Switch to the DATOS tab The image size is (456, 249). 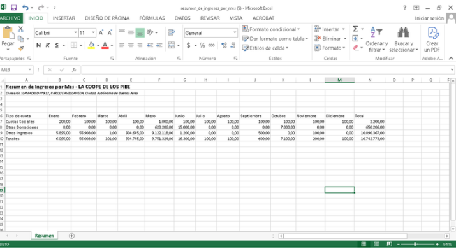182,18
